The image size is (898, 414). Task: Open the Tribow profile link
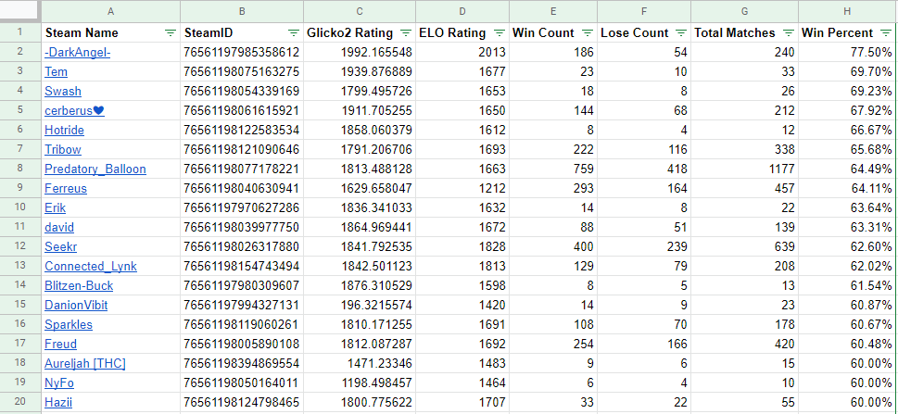pos(63,149)
